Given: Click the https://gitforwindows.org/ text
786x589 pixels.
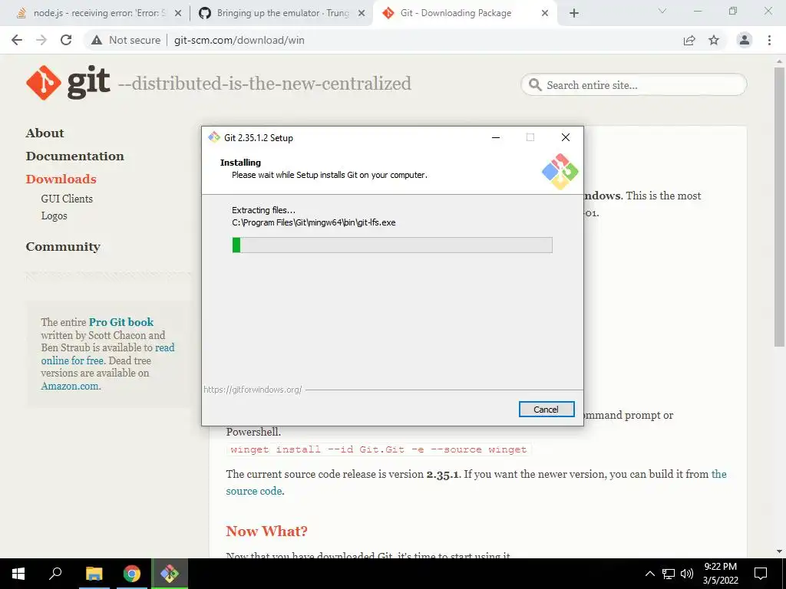Looking at the screenshot, I should point(253,390).
